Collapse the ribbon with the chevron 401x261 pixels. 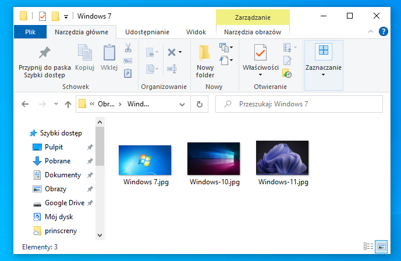(371, 31)
